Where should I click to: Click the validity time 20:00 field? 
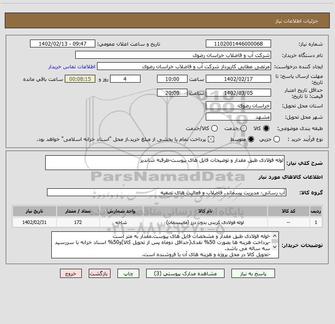click(x=172, y=93)
